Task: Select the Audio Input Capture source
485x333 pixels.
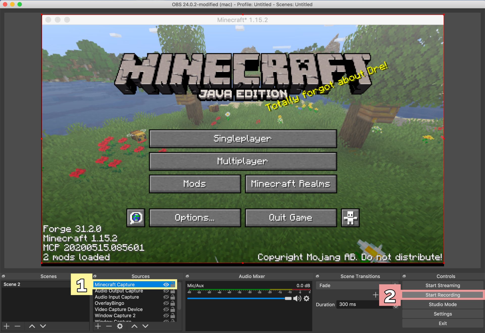Action: click(117, 297)
